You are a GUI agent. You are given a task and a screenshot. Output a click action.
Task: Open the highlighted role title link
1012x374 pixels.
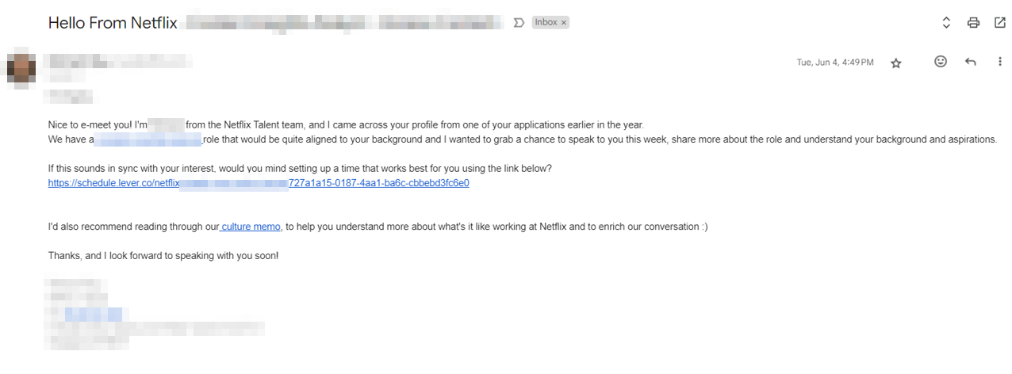pos(148,139)
